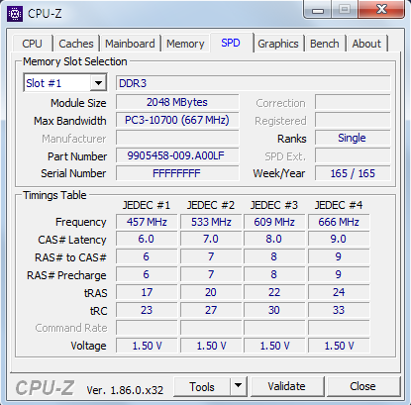Click the tRC value 27

[x=211, y=310]
